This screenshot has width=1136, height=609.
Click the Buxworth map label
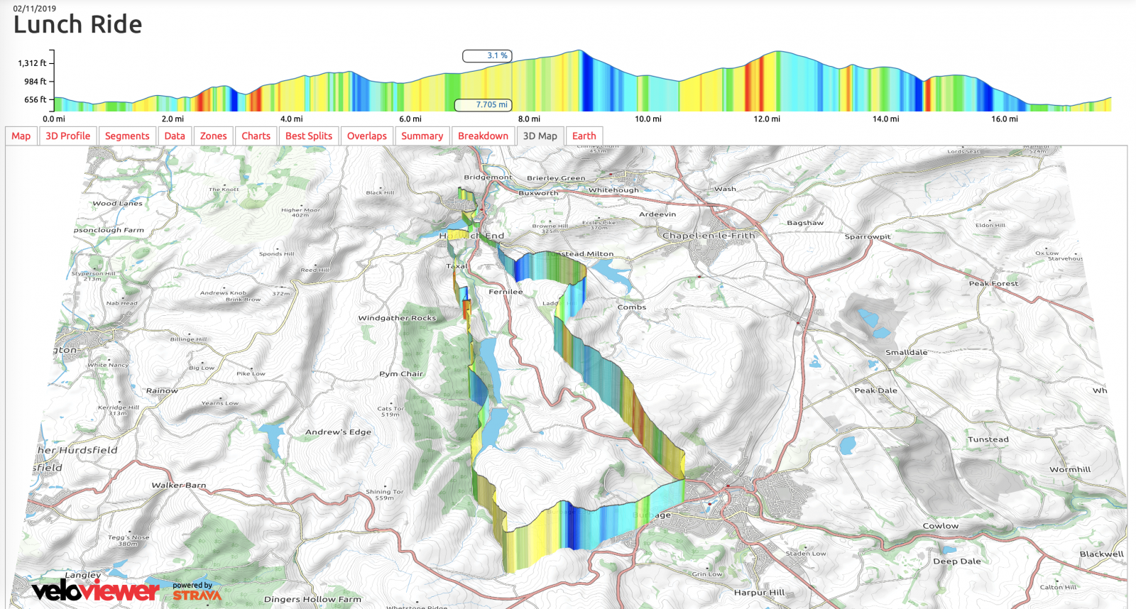[x=538, y=193]
